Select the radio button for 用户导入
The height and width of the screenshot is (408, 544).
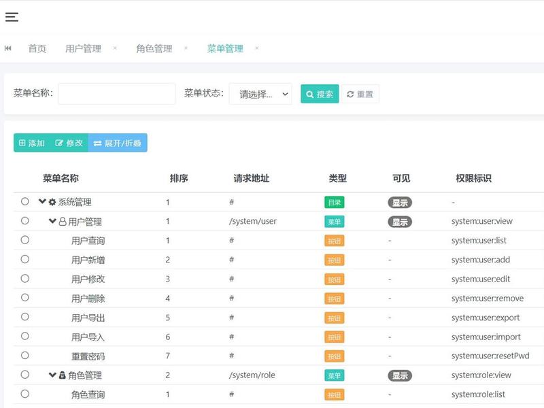pos(25,336)
